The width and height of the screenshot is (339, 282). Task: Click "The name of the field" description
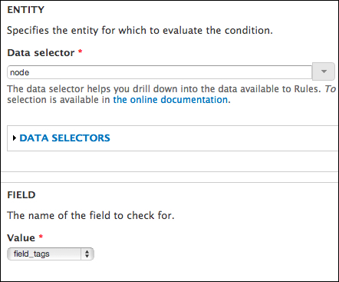(91, 216)
